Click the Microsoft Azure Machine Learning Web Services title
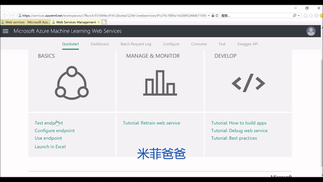 click(x=68, y=31)
